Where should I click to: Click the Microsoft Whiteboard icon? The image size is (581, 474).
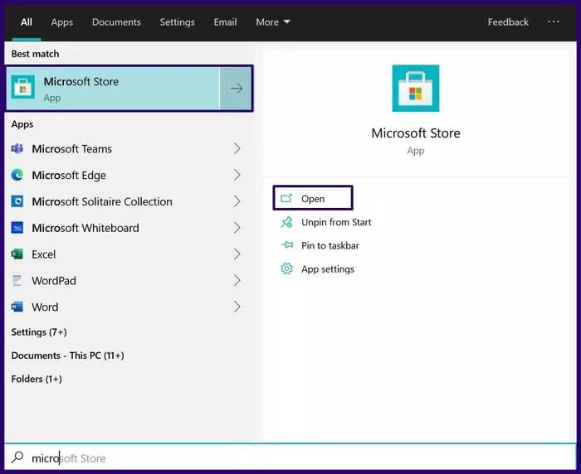pyautogui.click(x=17, y=228)
